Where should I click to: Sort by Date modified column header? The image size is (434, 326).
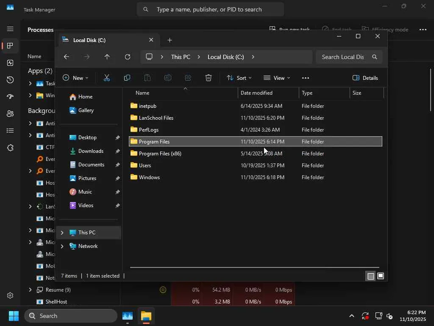click(268, 93)
